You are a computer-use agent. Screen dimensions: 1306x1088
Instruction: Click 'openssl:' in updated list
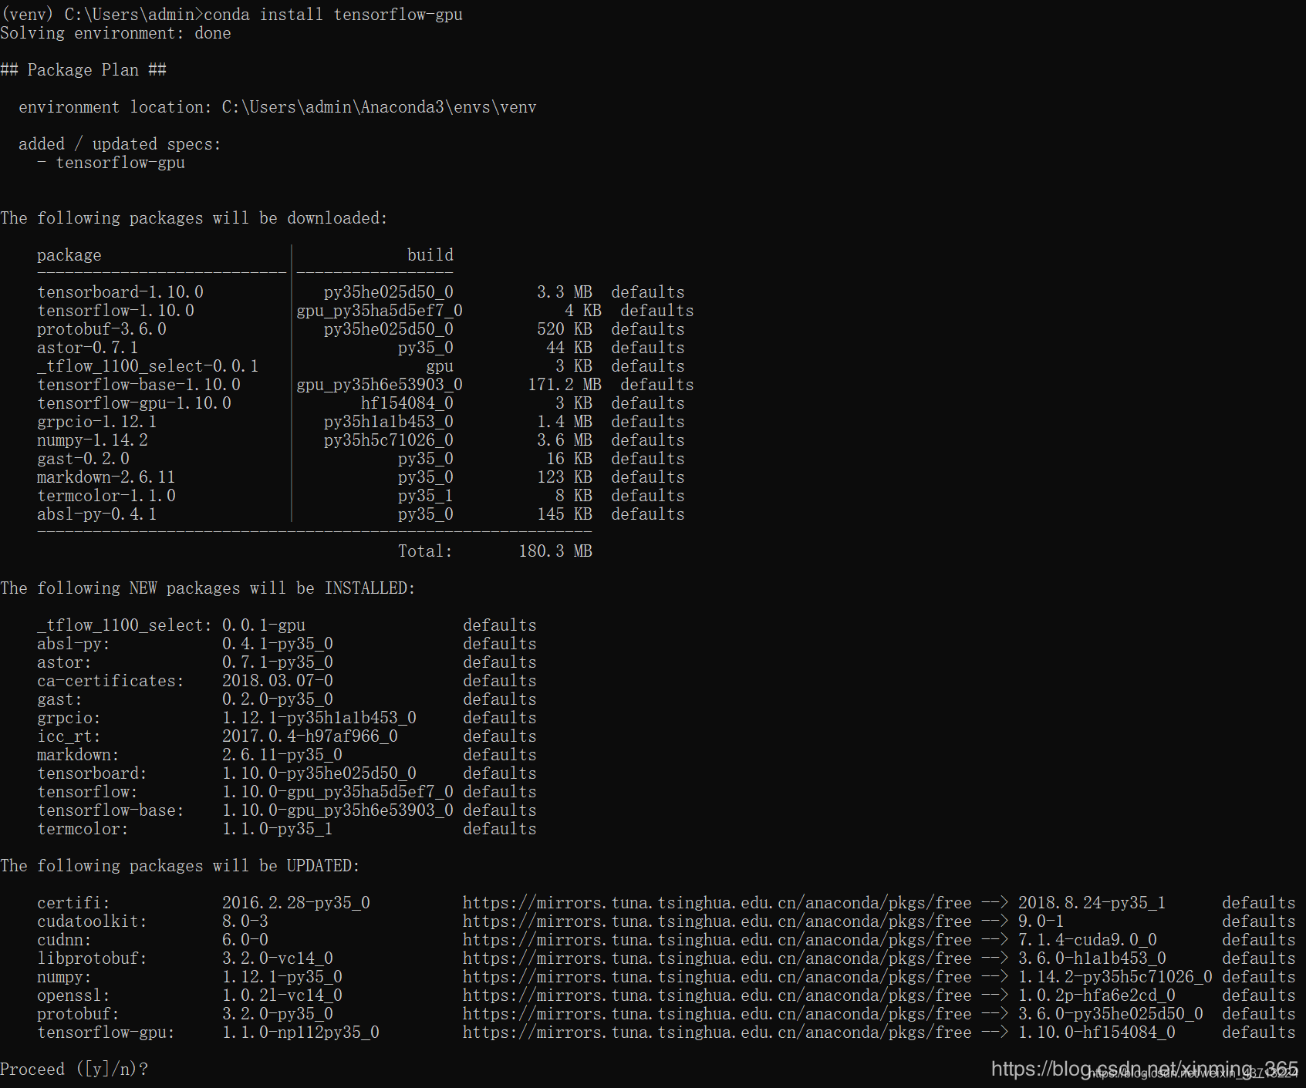pos(74,995)
